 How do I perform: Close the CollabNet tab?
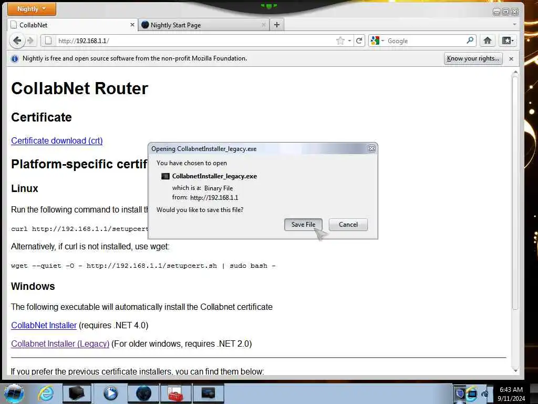pyautogui.click(x=132, y=25)
